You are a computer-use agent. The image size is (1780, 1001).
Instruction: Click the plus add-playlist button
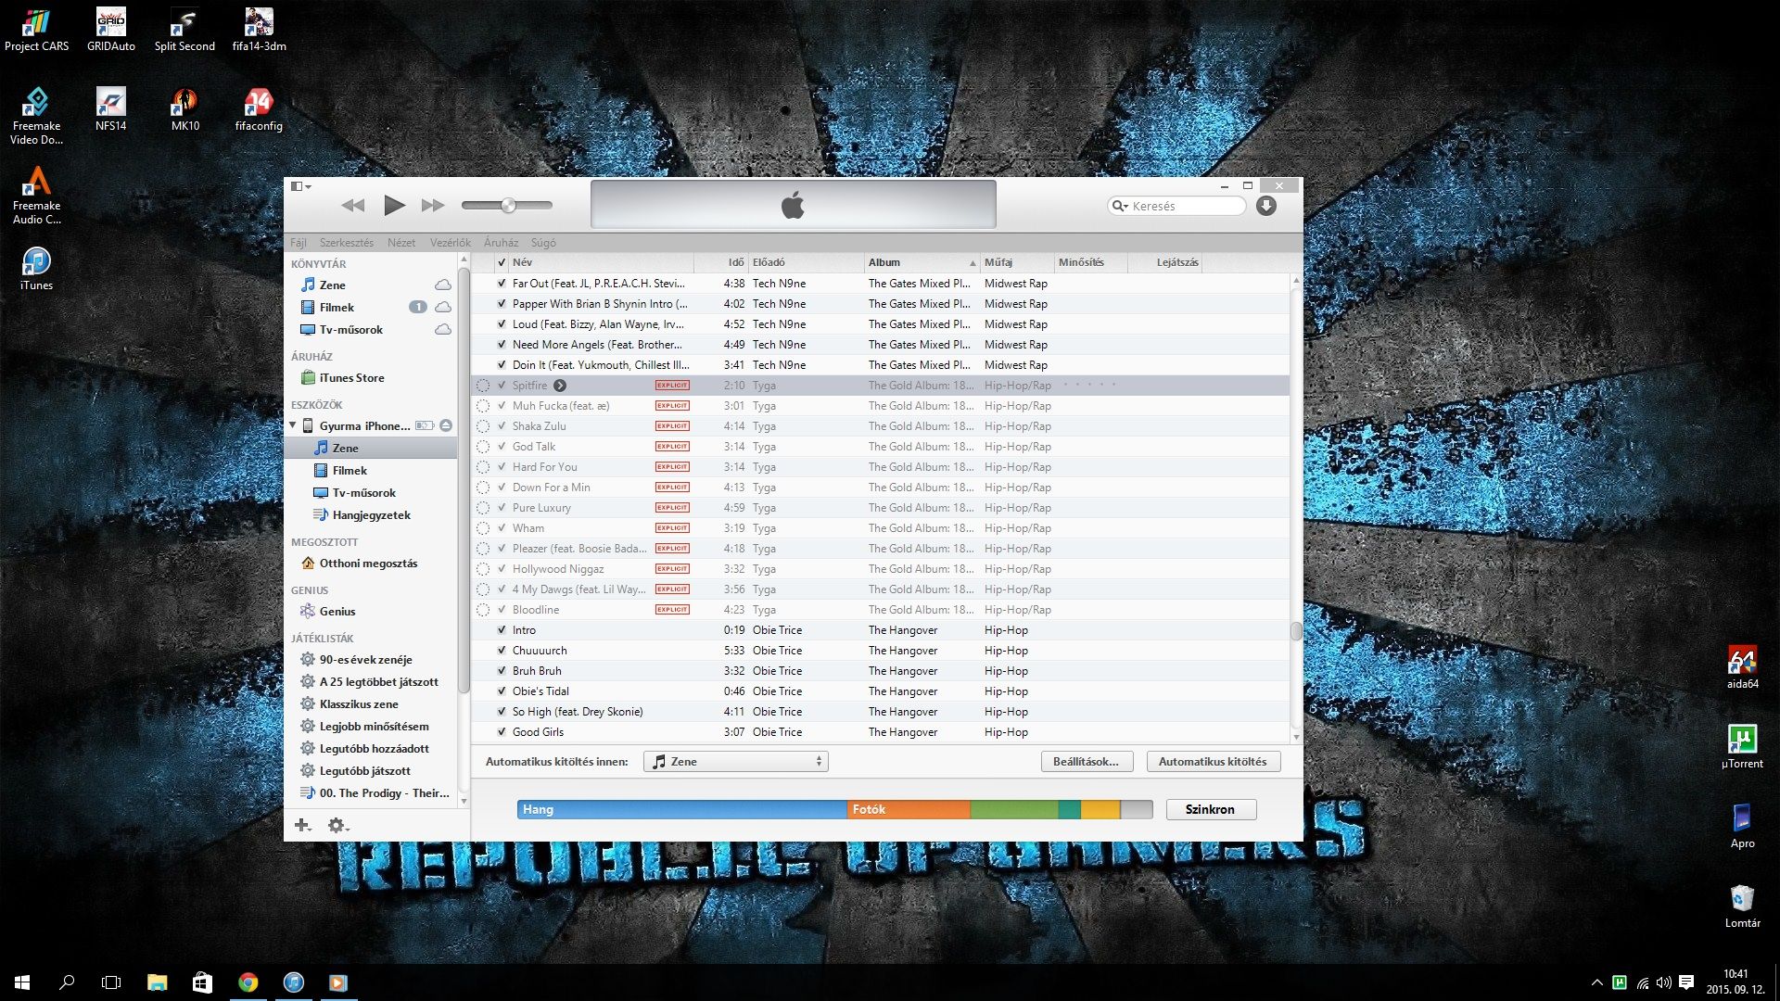point(302,825)
